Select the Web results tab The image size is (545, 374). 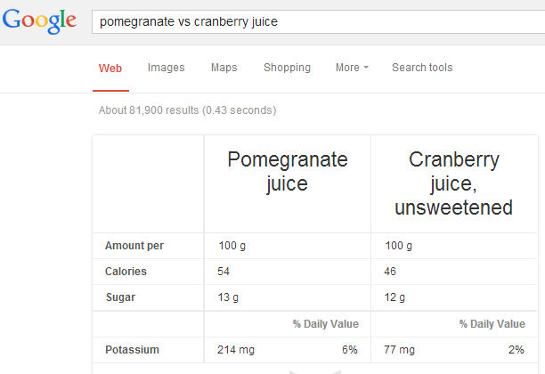[110, 68]
